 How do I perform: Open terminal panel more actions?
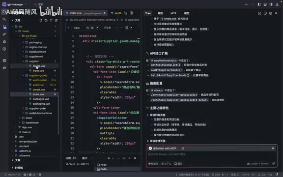tap(118, 158)
